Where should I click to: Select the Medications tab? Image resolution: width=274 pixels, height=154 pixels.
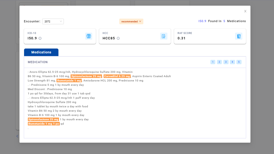41,52
